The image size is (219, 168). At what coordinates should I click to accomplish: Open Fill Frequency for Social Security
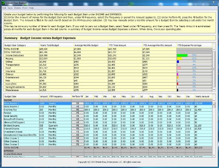[60, 116]
